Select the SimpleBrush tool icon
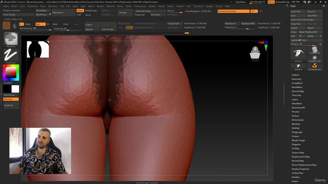 (315, 67)
